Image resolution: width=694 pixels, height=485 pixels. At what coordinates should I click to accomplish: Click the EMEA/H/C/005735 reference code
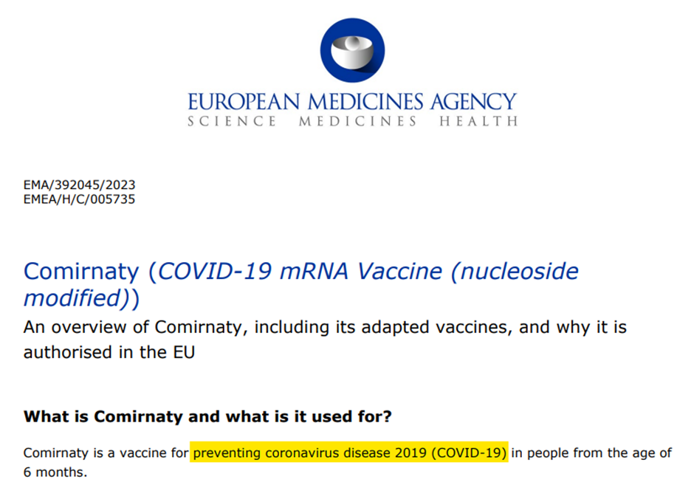pyautogui.click(x=79, y=199)
